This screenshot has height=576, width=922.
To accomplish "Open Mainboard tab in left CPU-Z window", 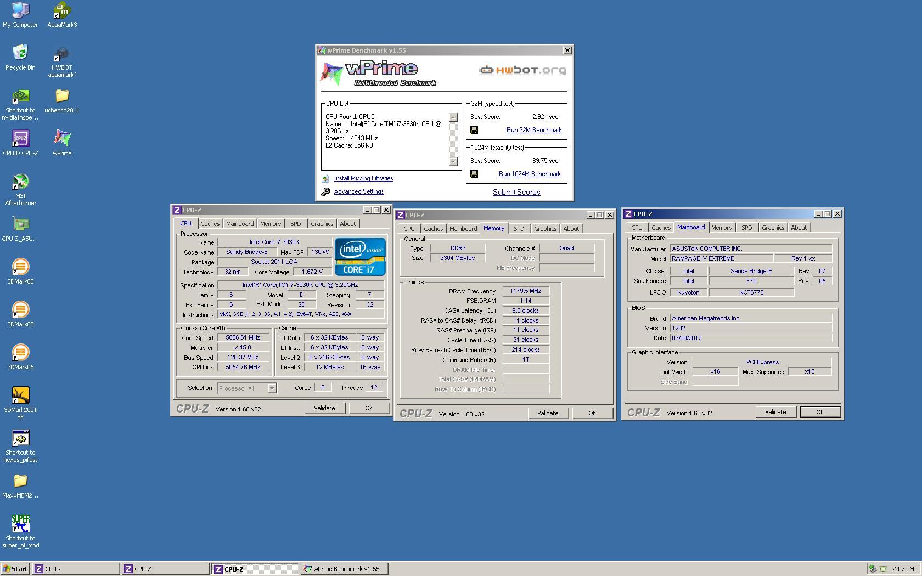I will [x=240, y=224].
